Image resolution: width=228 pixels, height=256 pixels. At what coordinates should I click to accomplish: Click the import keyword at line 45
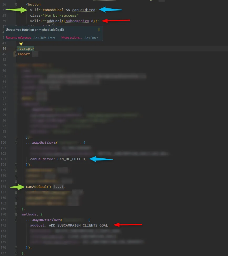coord(24,54)
